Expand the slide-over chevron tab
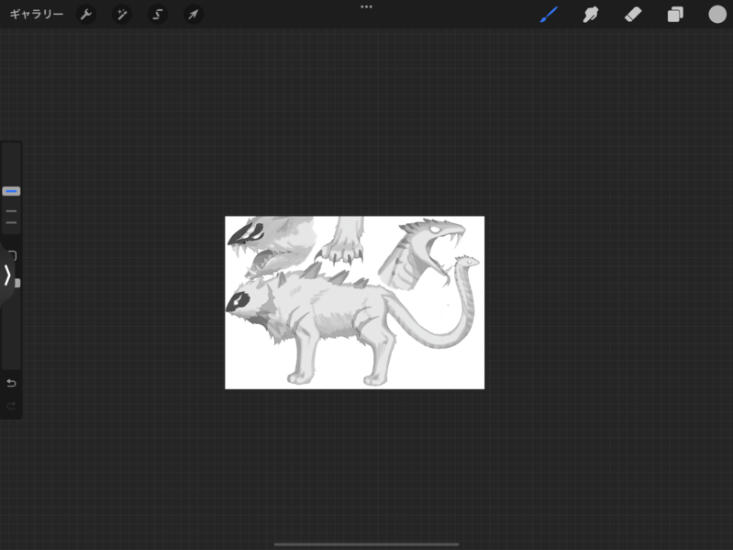The width and height of the screenshot is (733, 550). click(x=6, y=275)
